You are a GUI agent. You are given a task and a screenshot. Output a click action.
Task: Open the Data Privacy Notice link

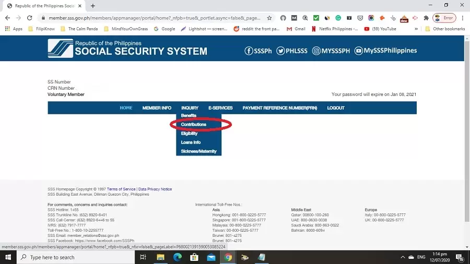click(x=155, y=189)
